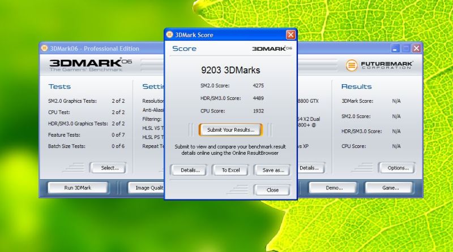The image size is (453, 252).
Task: Click 'Feature Tests:' row showing 0 of 7
Action: tap(87, 134)
